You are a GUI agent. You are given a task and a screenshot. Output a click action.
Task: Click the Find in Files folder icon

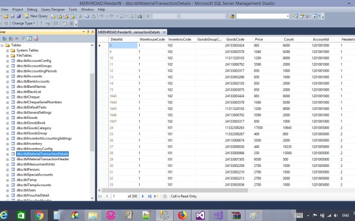[232, 16]
